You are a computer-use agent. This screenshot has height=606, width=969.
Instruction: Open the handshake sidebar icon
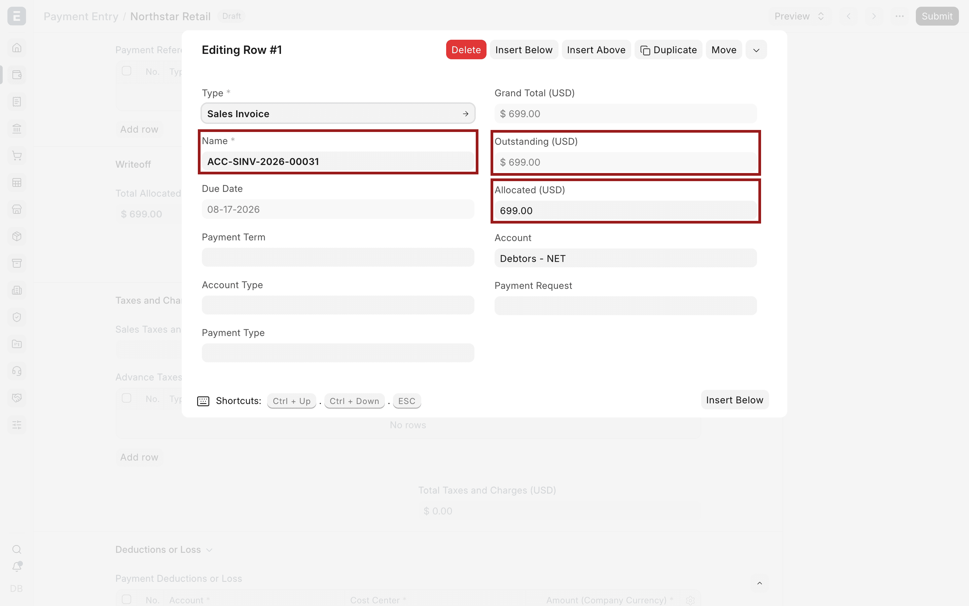click(17, 398)
